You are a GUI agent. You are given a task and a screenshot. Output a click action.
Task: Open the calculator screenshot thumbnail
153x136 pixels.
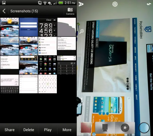pos(48,27)
